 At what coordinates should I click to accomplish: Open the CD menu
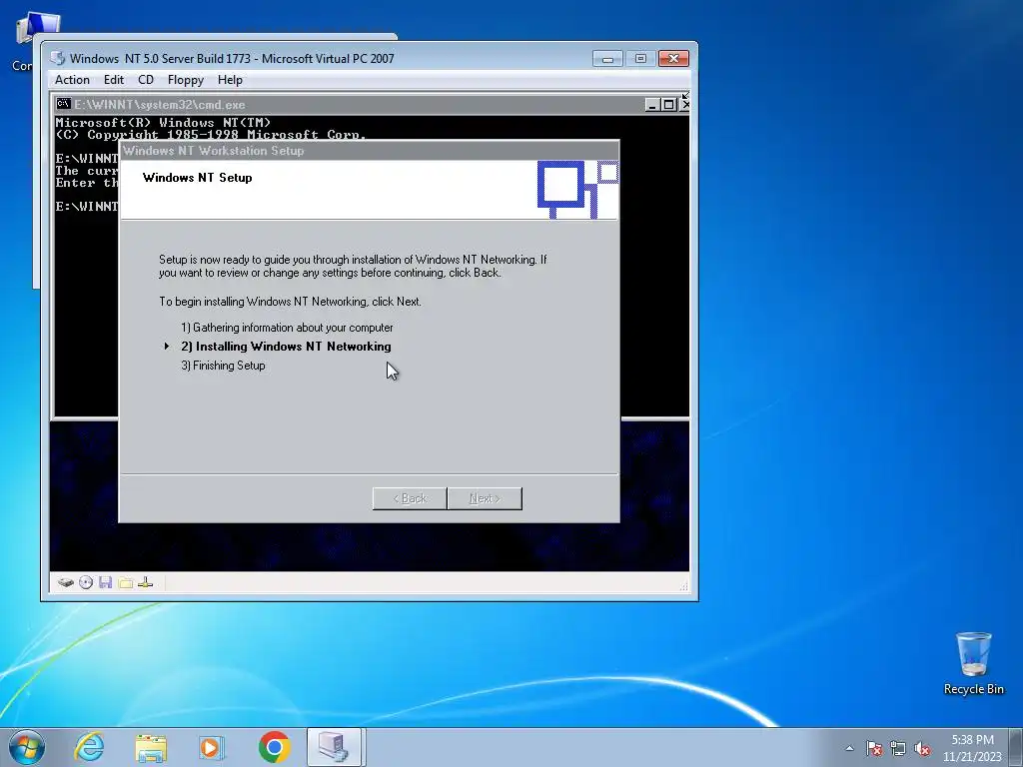point(146,80)
